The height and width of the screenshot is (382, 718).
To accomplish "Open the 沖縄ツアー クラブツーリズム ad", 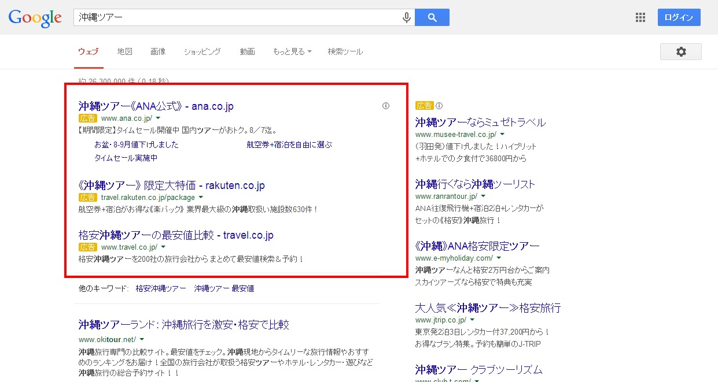I will 479,369.
